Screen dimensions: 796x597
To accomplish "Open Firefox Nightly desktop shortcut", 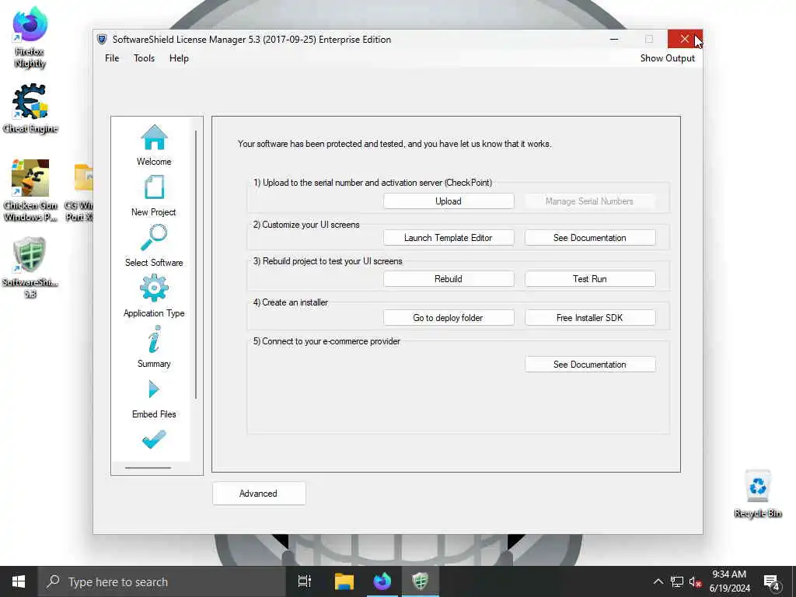I will click(30, 37).
